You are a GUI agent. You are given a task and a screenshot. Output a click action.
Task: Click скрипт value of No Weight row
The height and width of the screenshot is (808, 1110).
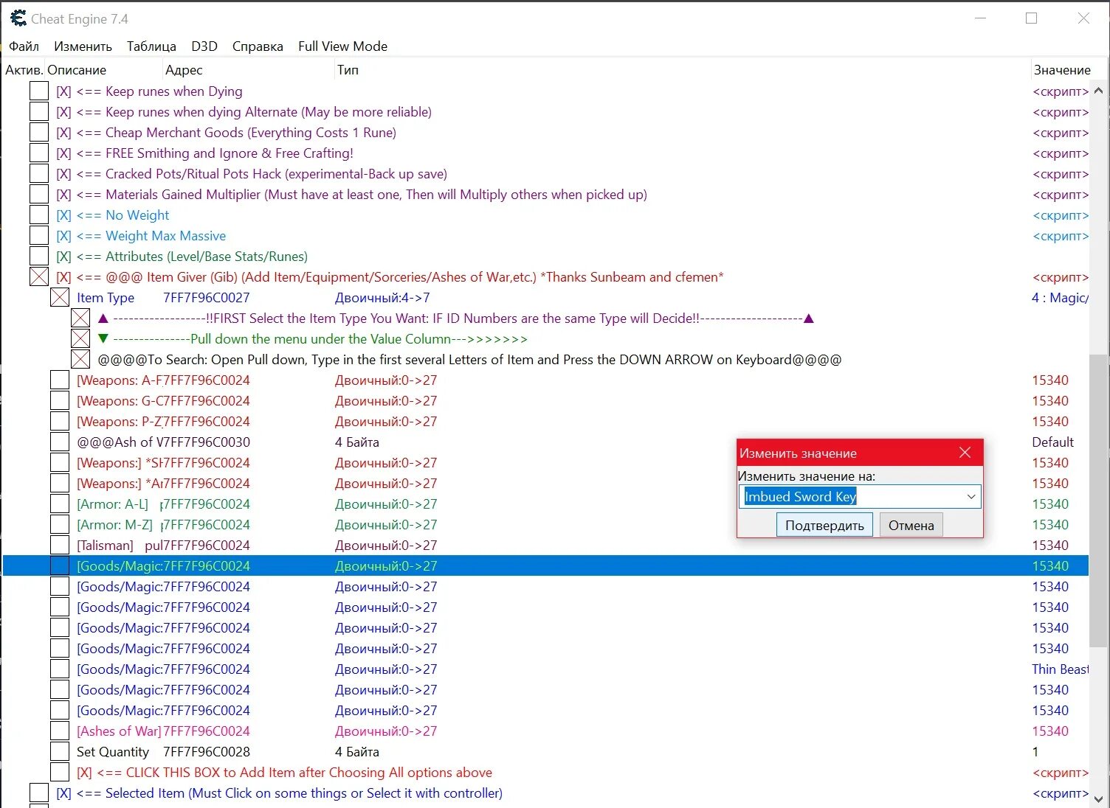(x=1061, y=215)
